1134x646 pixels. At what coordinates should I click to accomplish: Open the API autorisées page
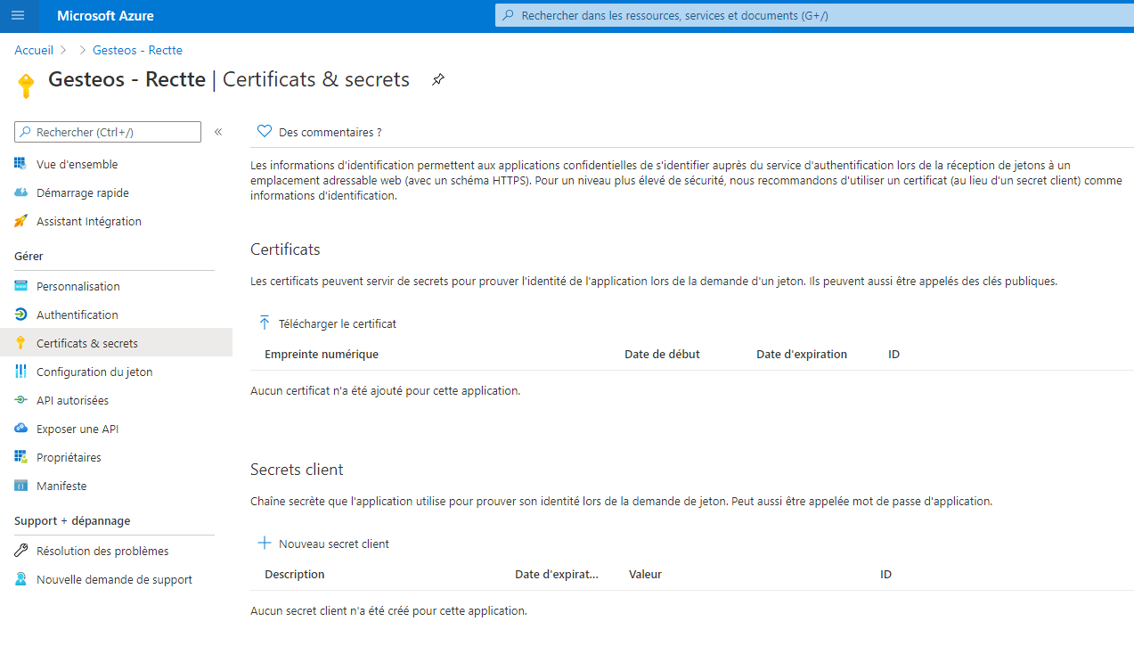coord(72,400)
